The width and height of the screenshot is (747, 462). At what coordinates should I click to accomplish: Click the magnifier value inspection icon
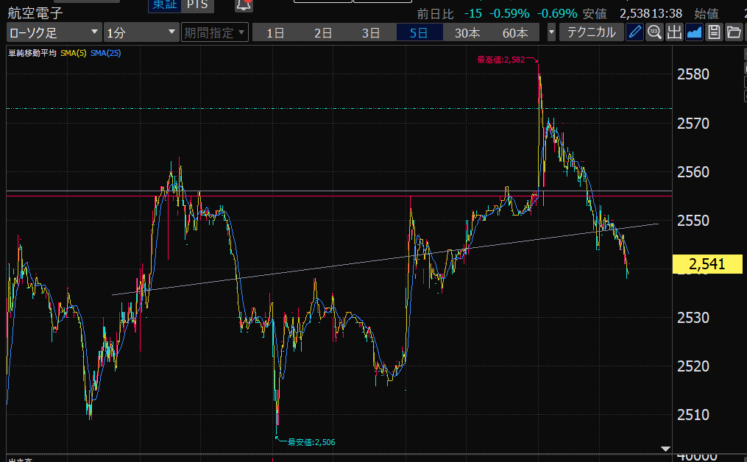coord(654,32)
